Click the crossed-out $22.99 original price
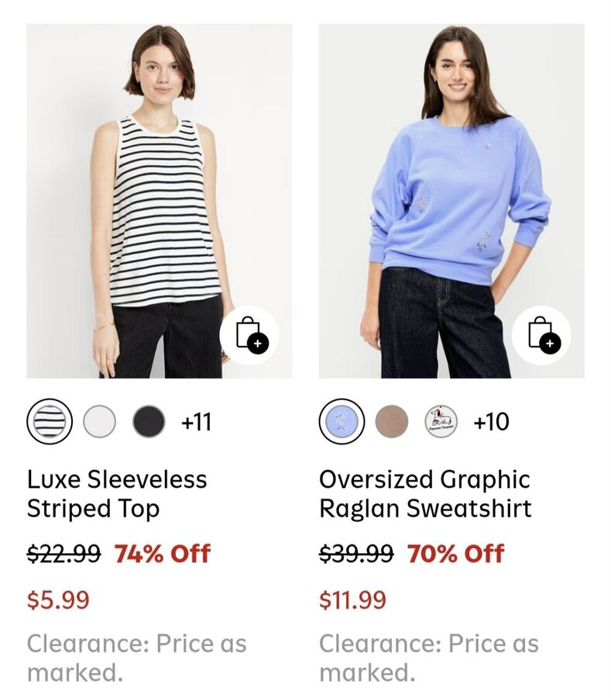Image resolution: width=611 pixels, height=698 pixels. coord(64,554)
